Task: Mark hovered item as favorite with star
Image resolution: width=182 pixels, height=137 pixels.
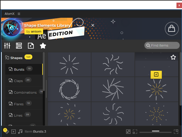Action: [173, 57]
